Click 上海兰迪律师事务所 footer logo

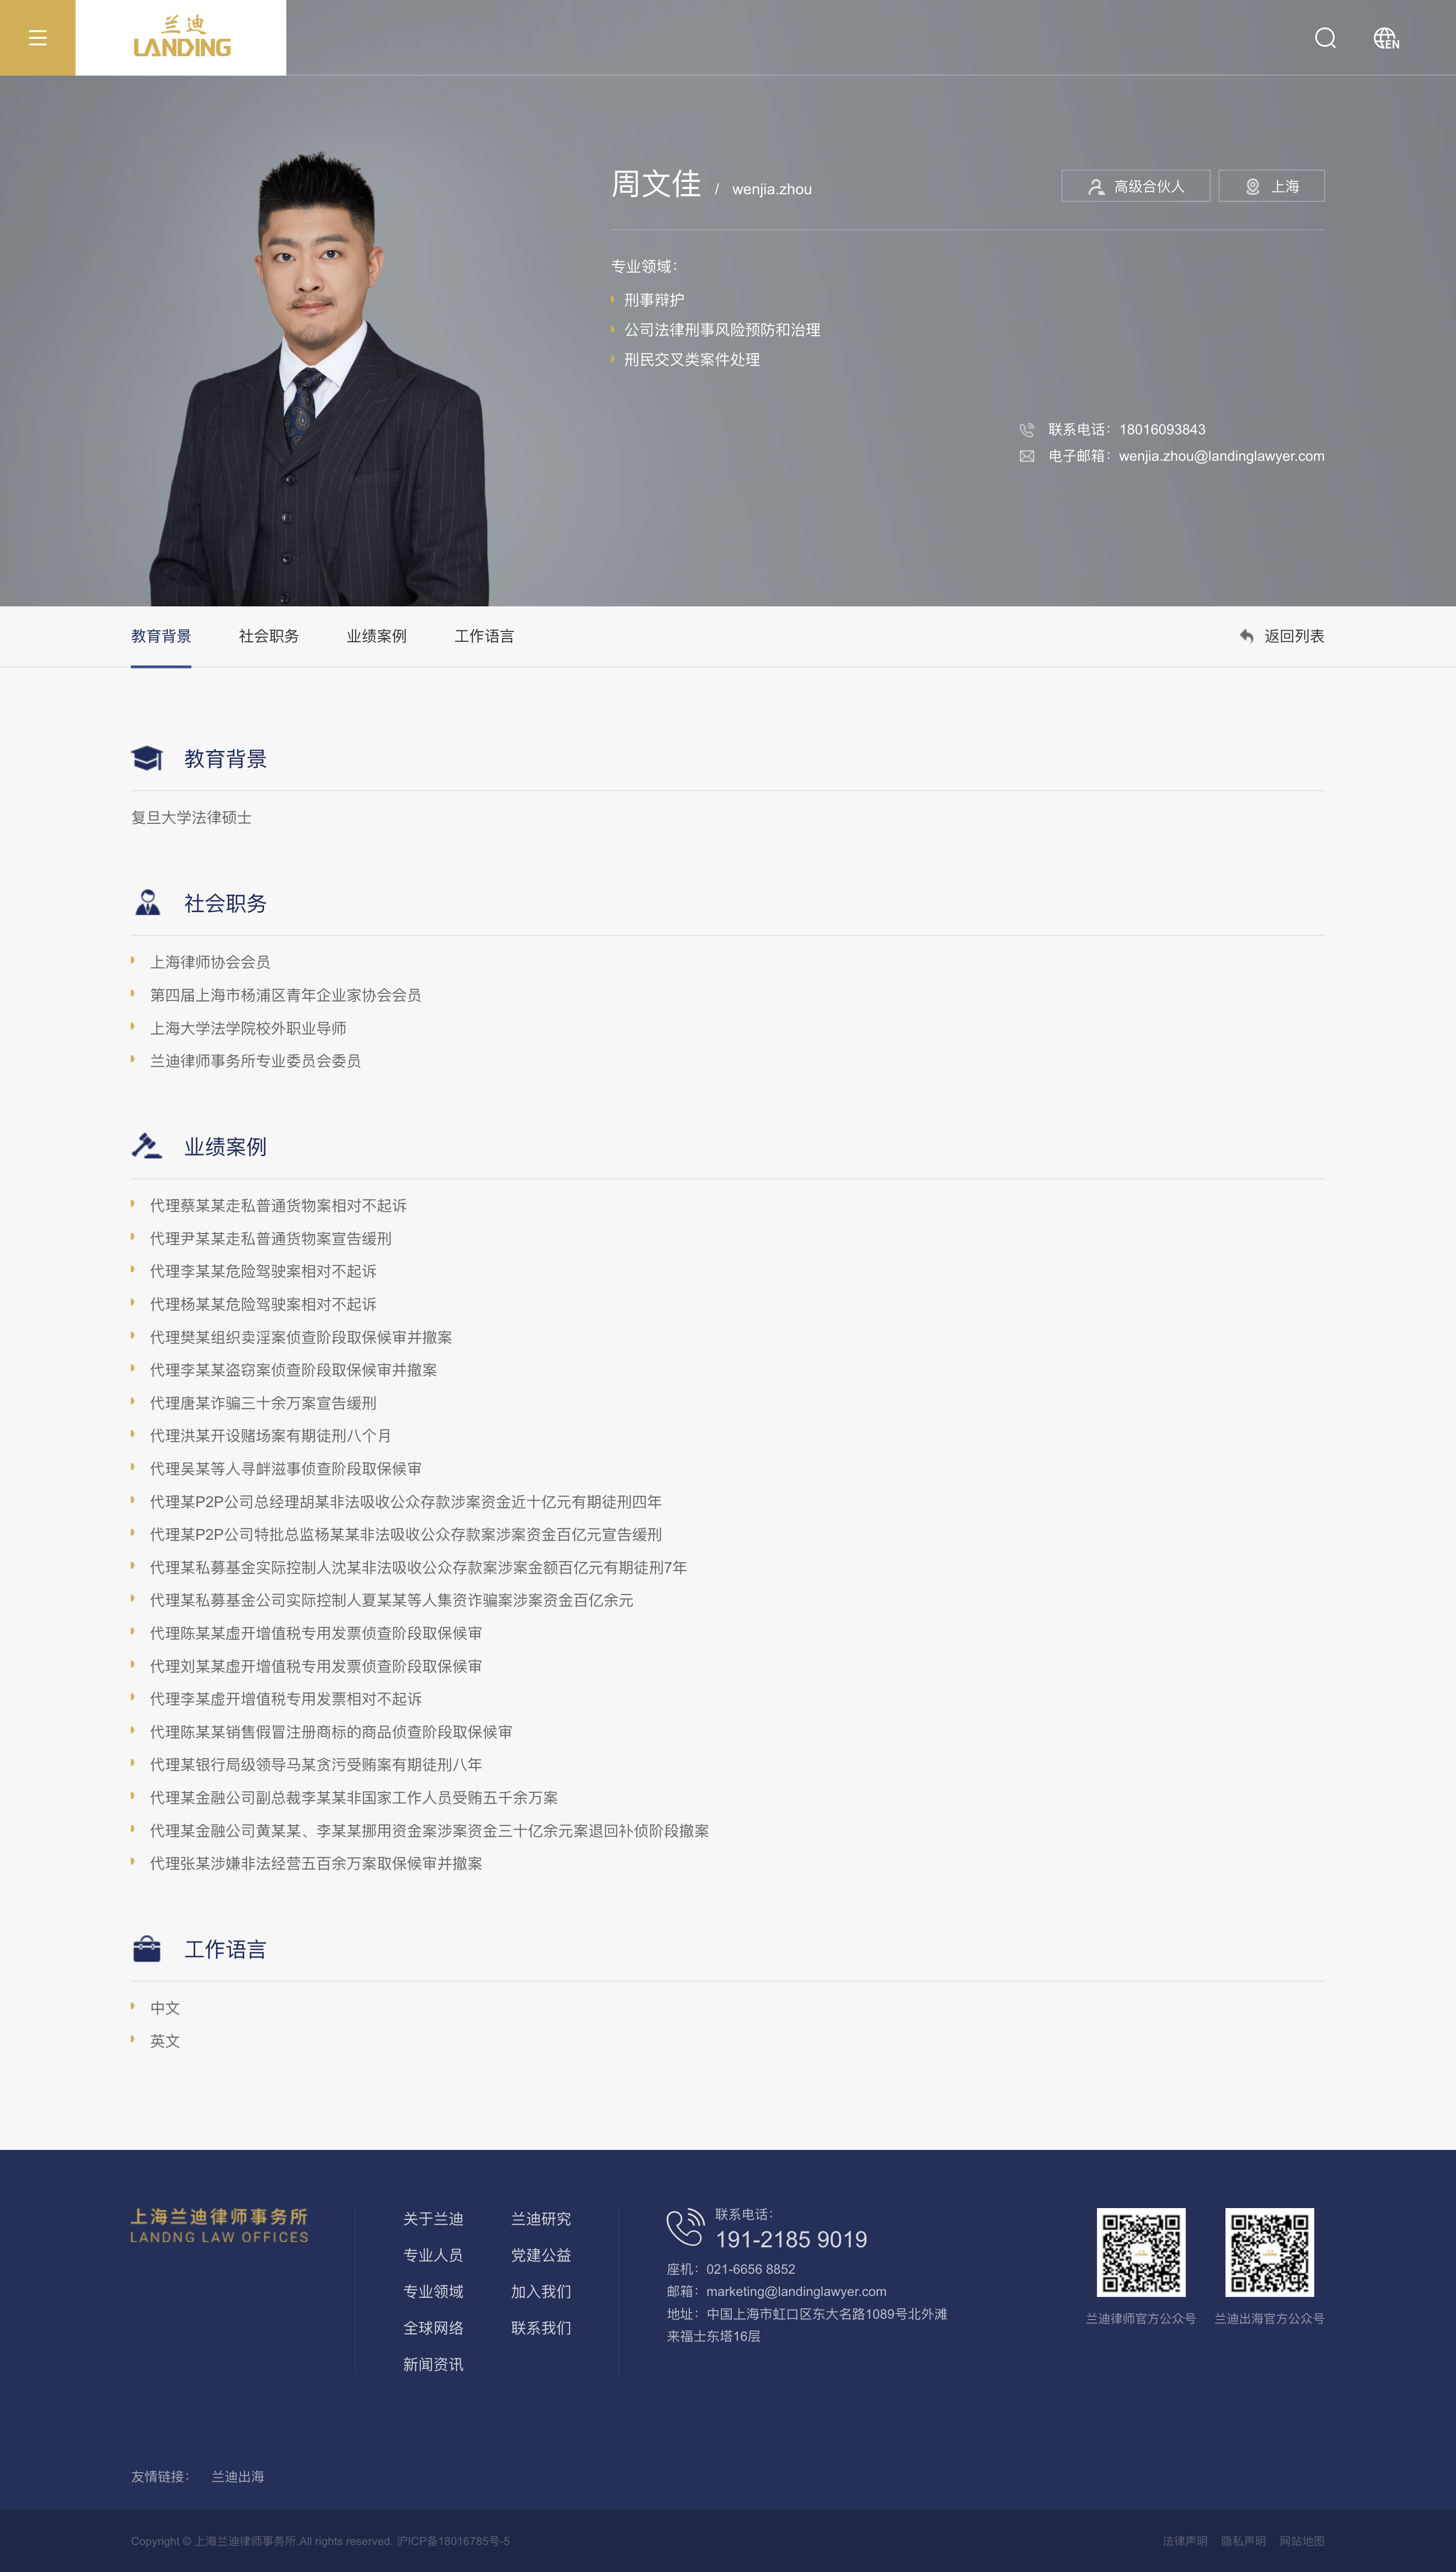coord(219,2226)
